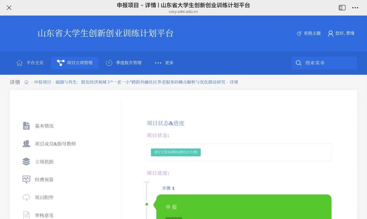Click the 申报项目 breadcrumb link
The width and height of the screenshot is (367, 219).
click(43, 82)
